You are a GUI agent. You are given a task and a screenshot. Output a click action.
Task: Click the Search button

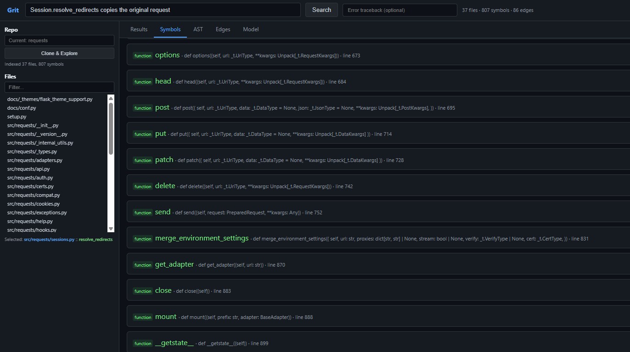321,10
